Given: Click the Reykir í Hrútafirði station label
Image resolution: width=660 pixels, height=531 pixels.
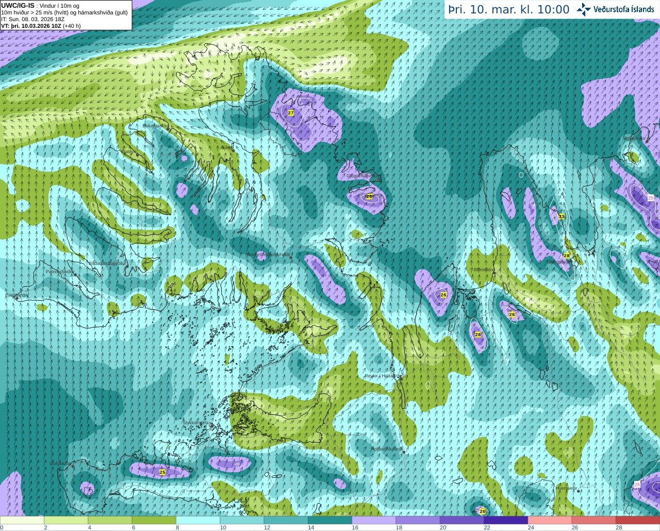Looking at the screenshot, I should (383, 376).
